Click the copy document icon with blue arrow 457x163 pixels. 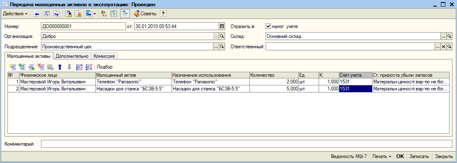click(x=56, y=14)
